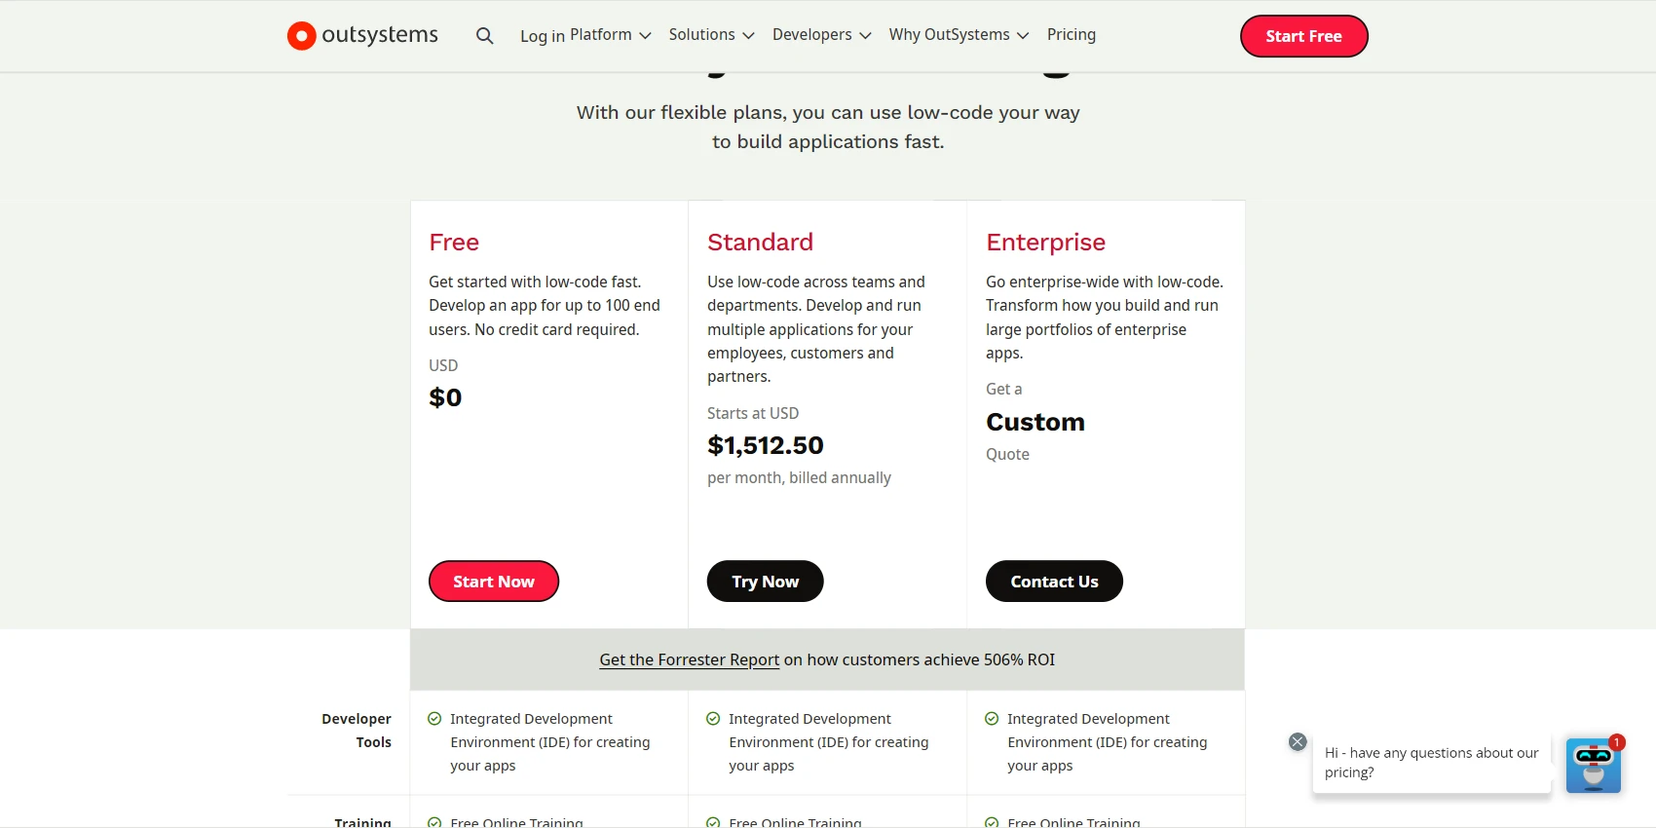The image size is (1656, 828).
Task: Expand the Developers menu chevron
Action: tap(865, 35)
